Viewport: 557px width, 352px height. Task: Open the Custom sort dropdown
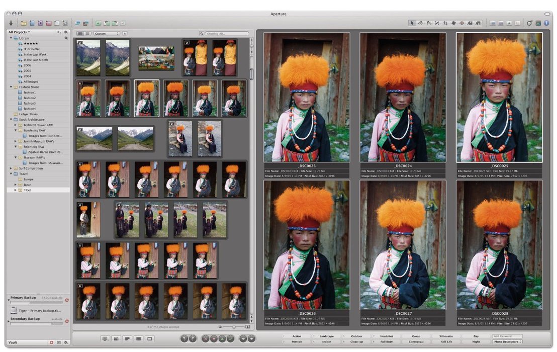pos(107,34)
